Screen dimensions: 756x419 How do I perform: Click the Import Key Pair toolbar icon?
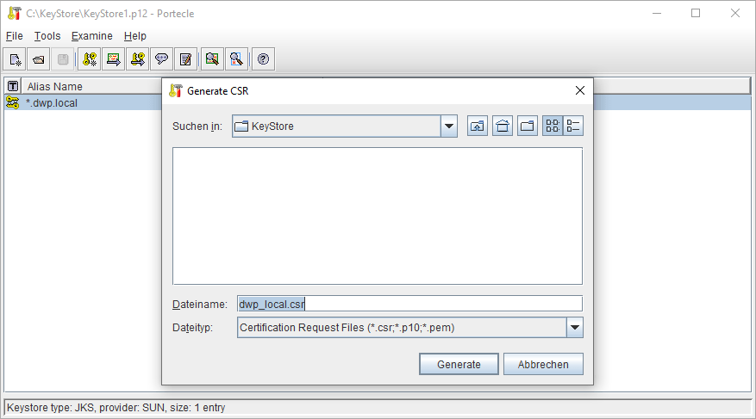[x=136, y=59]
